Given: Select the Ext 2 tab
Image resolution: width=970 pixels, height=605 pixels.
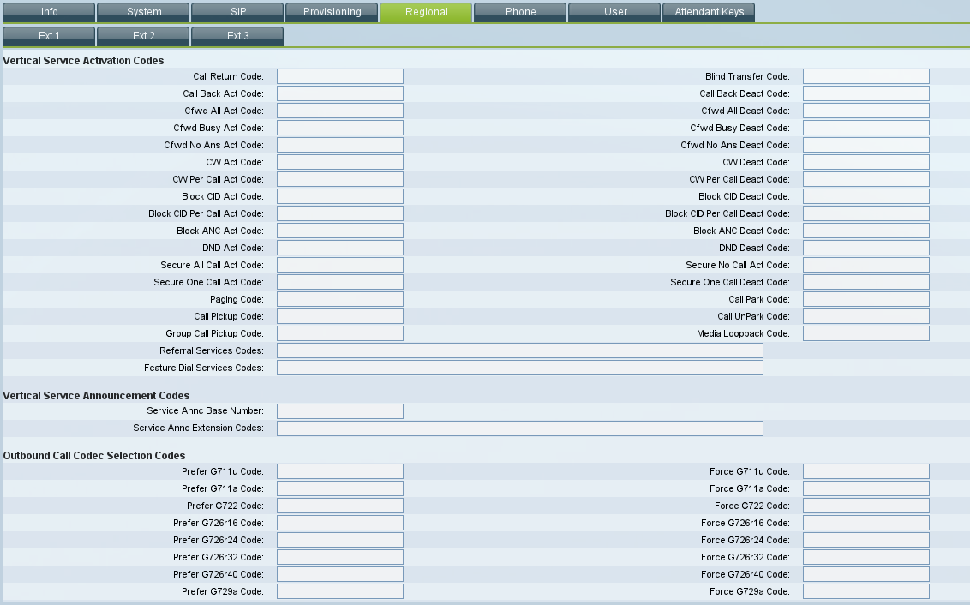Looking at the screenshot, I should (x=143, y=36).
